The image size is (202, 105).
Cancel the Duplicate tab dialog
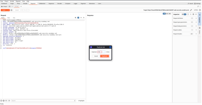coord(96,56)
